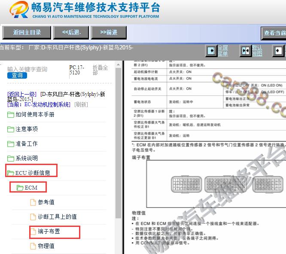Click the 默认视图 layout icon
The image size is (286, 254).
pos(246,51)
